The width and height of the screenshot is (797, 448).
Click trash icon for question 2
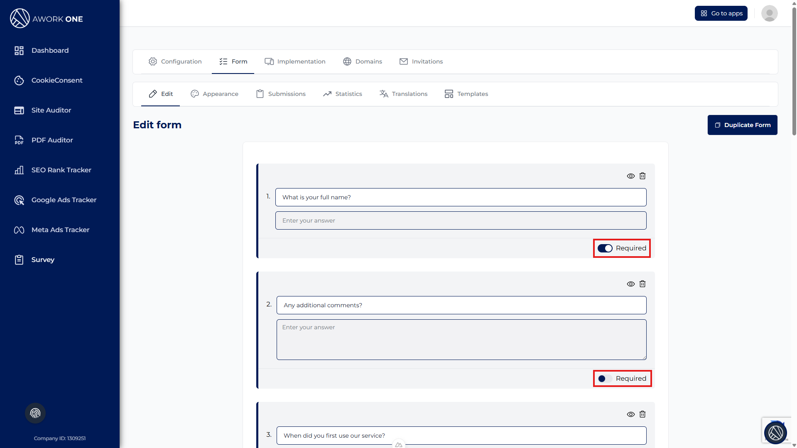coord(643,284)
